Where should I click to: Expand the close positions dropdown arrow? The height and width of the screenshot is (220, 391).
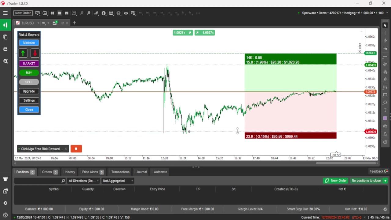(385, 181)
